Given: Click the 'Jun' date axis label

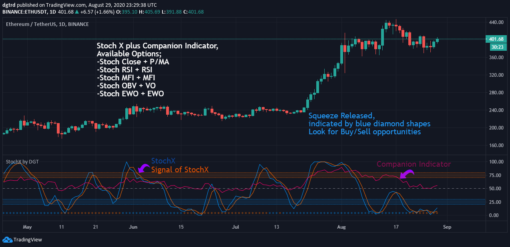Looking at the screenshot, I should coord(133,227).
